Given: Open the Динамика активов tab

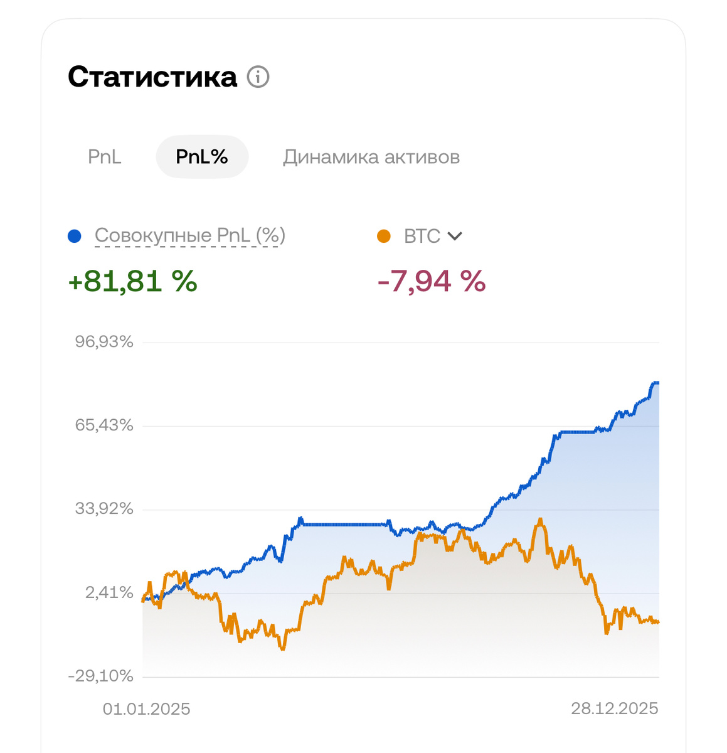Looking at the screenshot, I should coord(371,157).
